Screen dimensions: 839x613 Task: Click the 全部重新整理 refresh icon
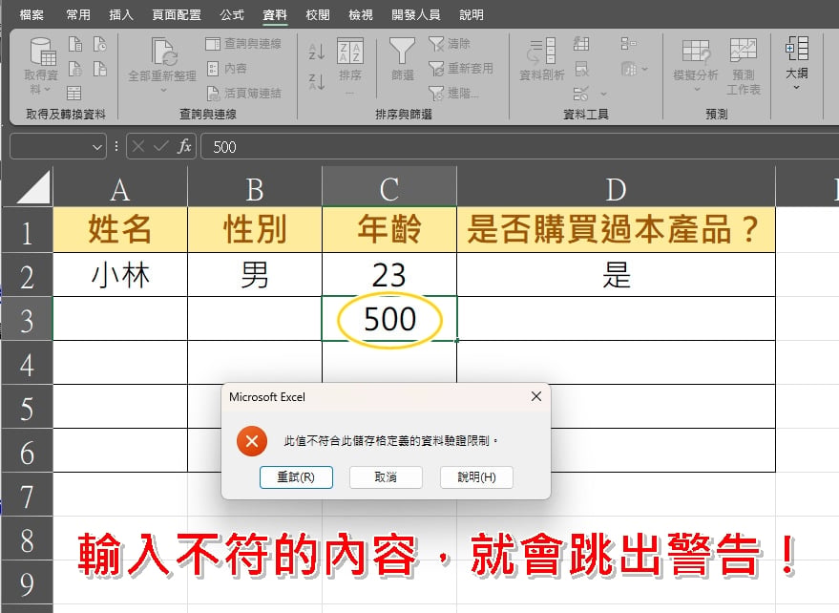pyautogui.click(x=162, y=53)
